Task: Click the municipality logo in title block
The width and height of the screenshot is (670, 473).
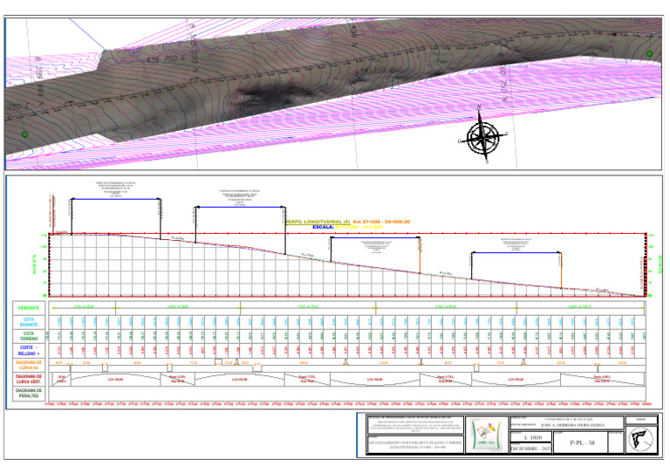Action: pos(487,435)
